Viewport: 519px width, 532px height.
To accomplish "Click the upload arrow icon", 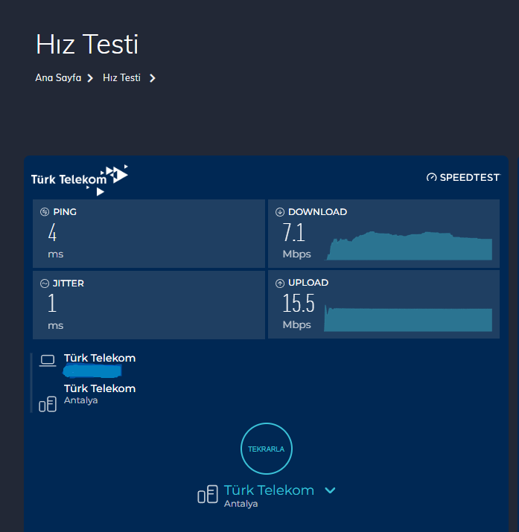I will (280, 283).
